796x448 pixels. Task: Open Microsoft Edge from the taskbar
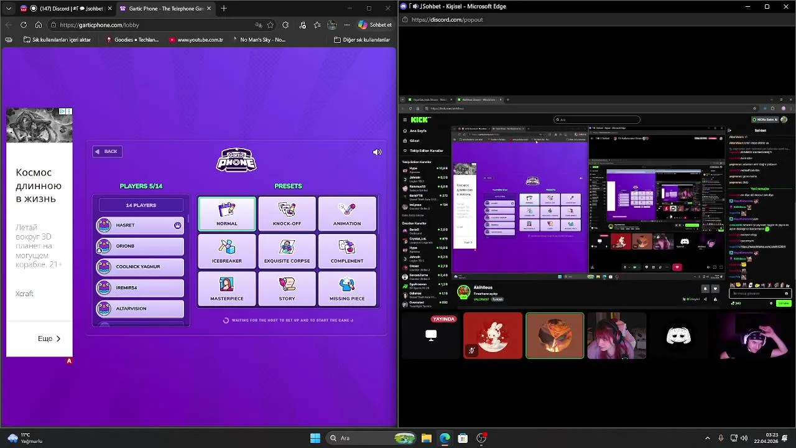click(x=445, y=438)
